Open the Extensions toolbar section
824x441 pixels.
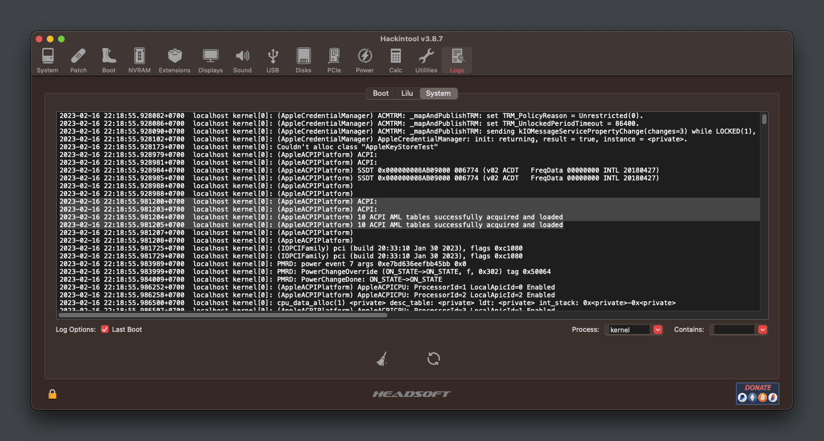tap(175, 61)
